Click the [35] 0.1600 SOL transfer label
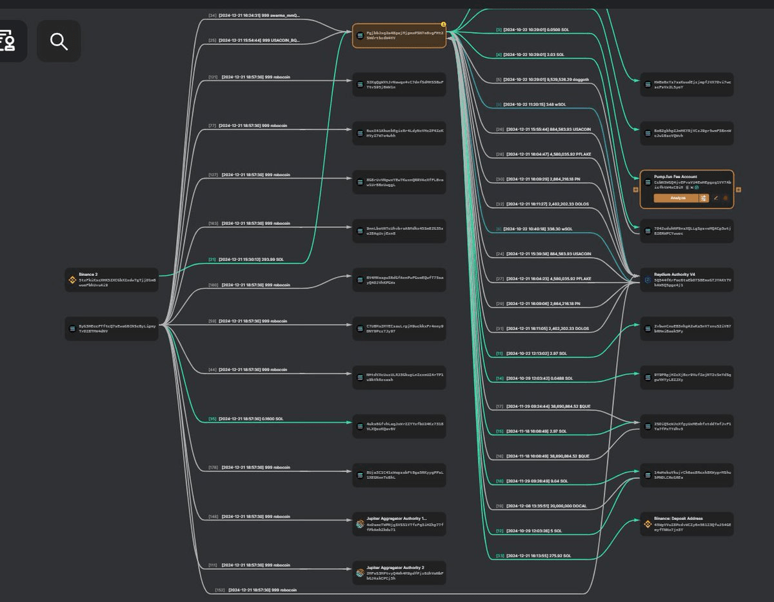Screen dimensions: 774x602 pos(246,419)
